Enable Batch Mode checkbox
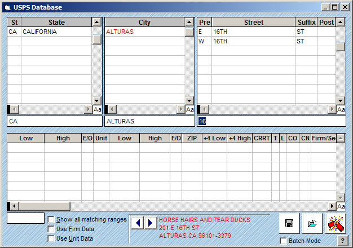353x248 pixels. (284, 241)
